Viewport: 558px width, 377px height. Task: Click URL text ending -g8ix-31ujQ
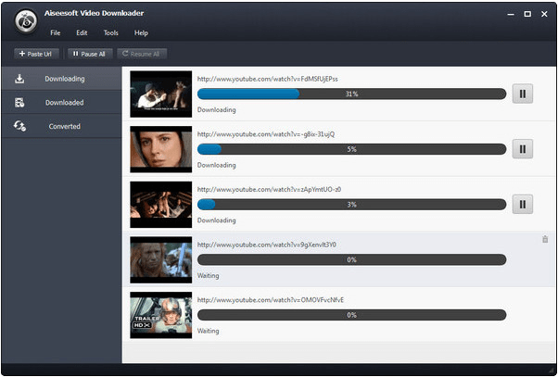coord(266,134)
